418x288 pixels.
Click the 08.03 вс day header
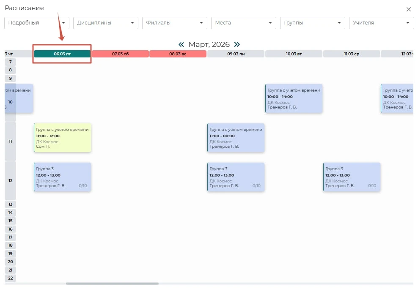pyautogui.click(x=178, y=54)
